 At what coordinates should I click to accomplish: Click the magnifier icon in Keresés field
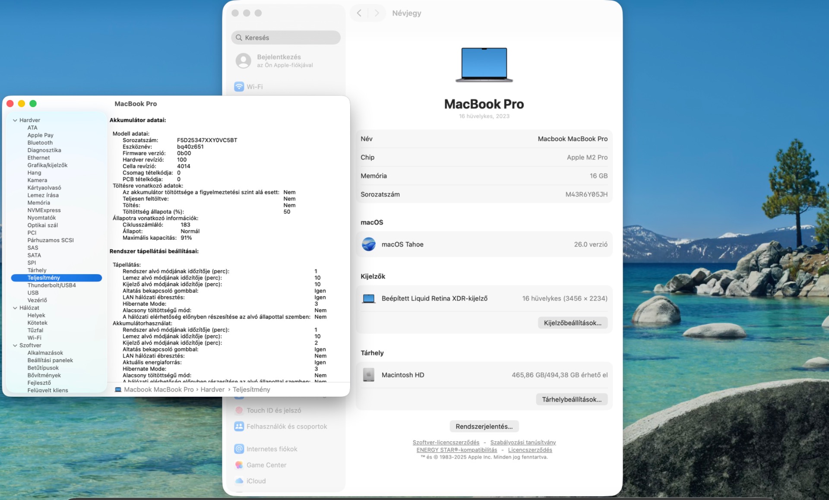(x=239, y=38)
